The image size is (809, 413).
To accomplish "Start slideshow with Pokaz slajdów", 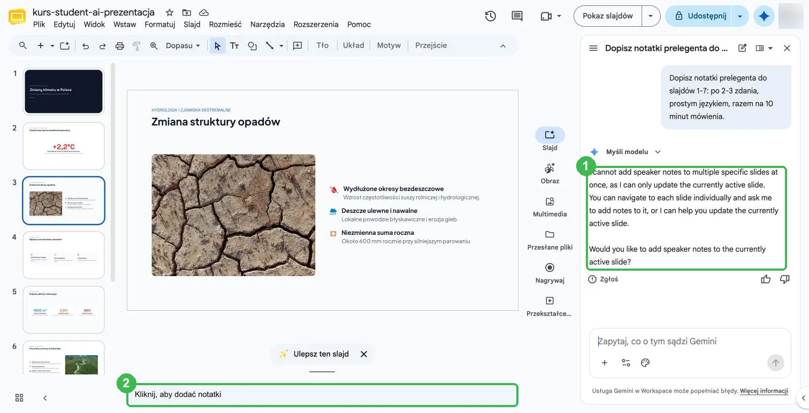I will click(608, 16).
